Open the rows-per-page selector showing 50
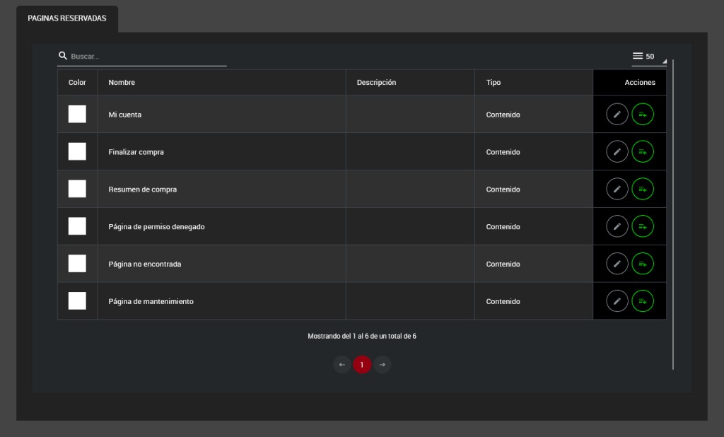724x437 pixels. pos(648,57)
